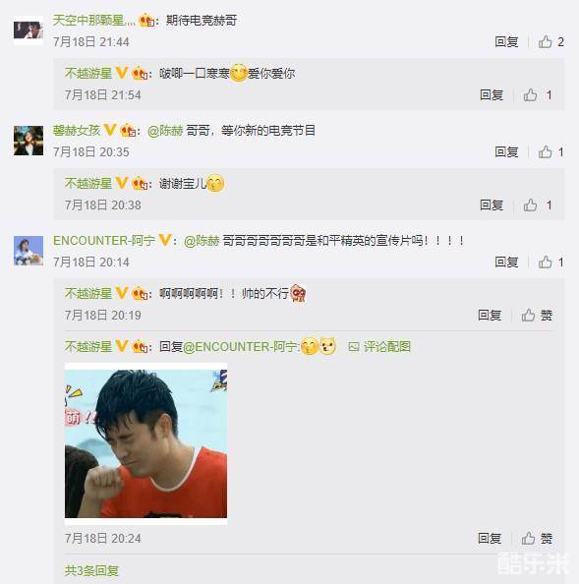Like the 谢谢宝儿 reply thumbs-up icon
Viewport: 579px width, 584px height.
530,204
